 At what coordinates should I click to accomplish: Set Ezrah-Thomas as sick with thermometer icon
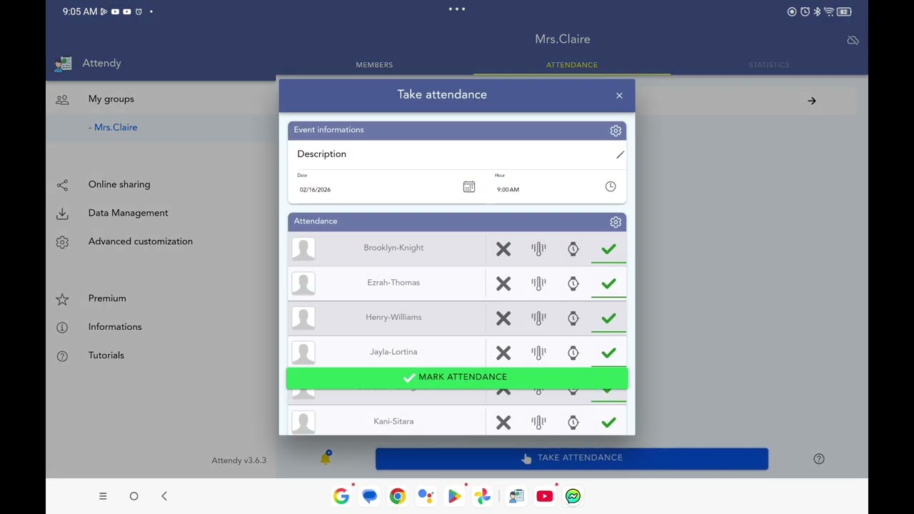pyautogui.click(x=538, y=283)
